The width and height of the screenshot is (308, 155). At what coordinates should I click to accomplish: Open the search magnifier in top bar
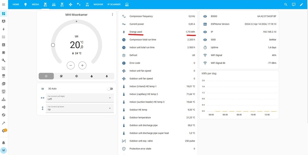click(x=286, y=4)
